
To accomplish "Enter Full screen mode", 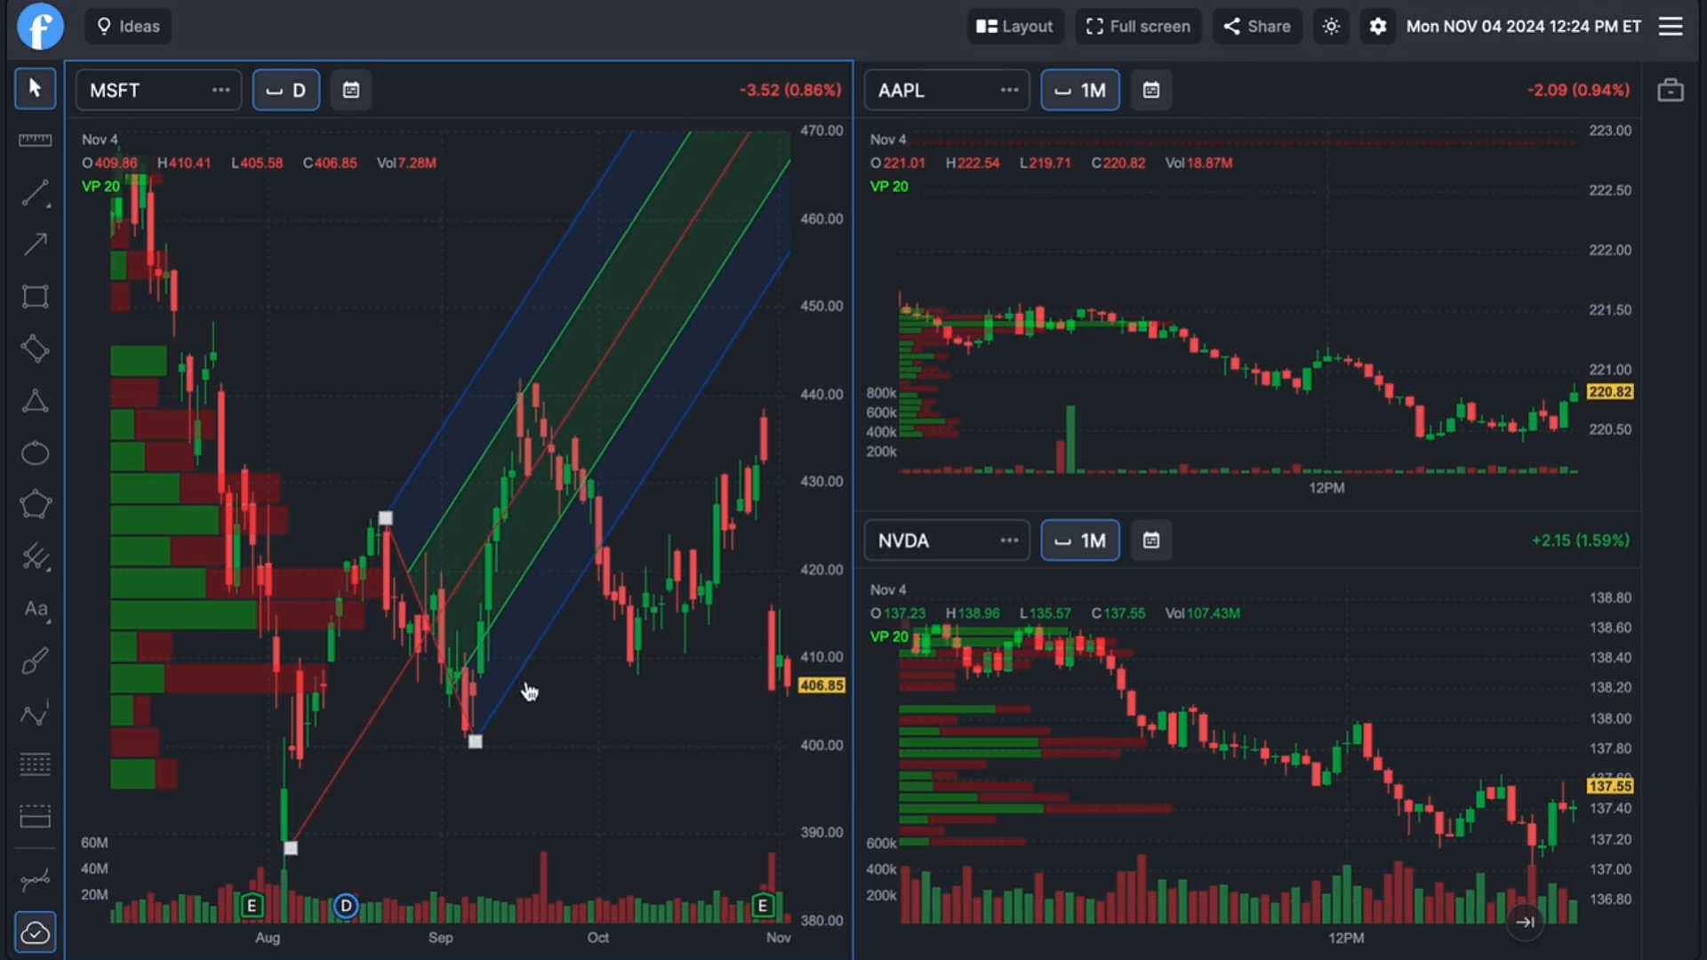I will coord(1138,27).
